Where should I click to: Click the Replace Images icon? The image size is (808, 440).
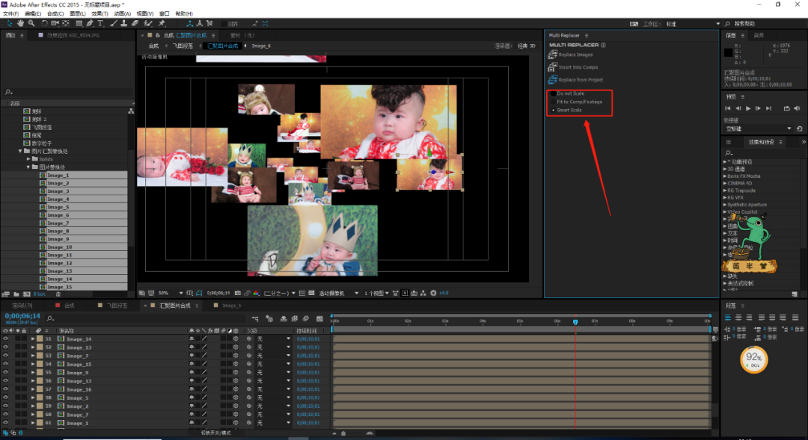pos(552,55)
